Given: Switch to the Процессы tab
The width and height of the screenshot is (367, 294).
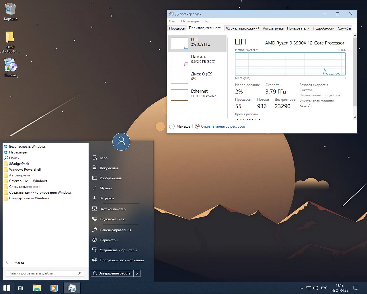Looking at the screenshot, I should coord(177,28).
